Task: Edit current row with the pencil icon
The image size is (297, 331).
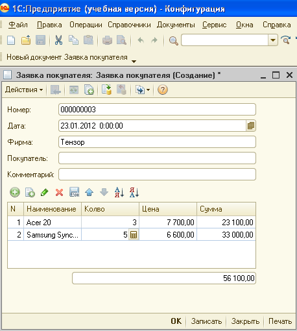Action: coord(45,192)
